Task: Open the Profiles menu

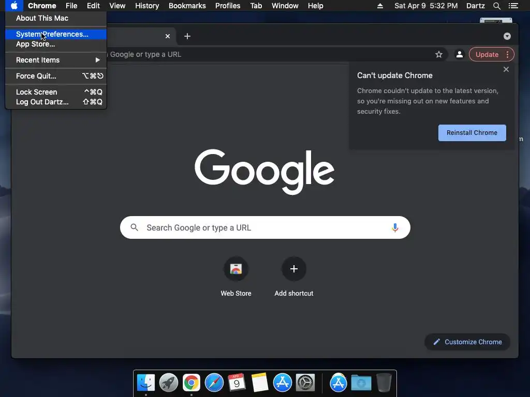Action: 228,6
